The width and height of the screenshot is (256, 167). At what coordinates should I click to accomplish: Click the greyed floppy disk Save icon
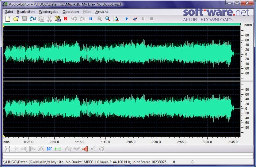(24, 19)
